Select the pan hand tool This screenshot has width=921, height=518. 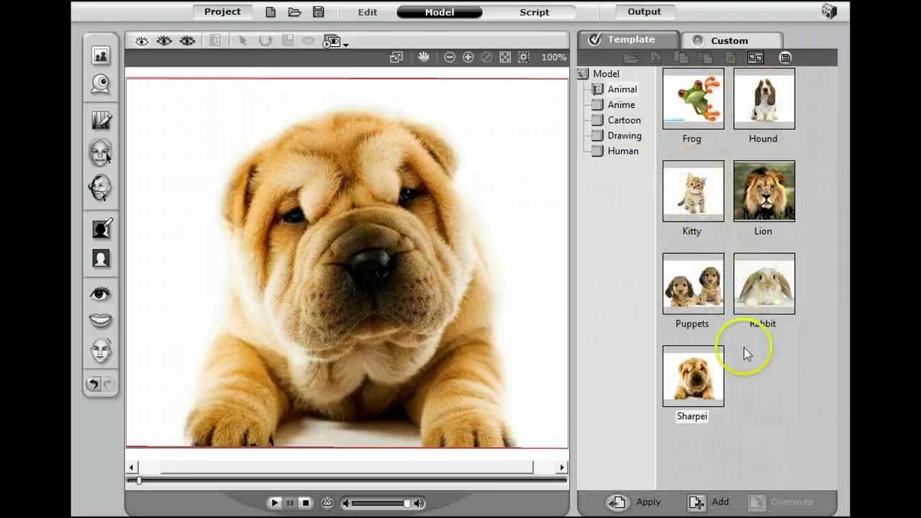(423, 57)
